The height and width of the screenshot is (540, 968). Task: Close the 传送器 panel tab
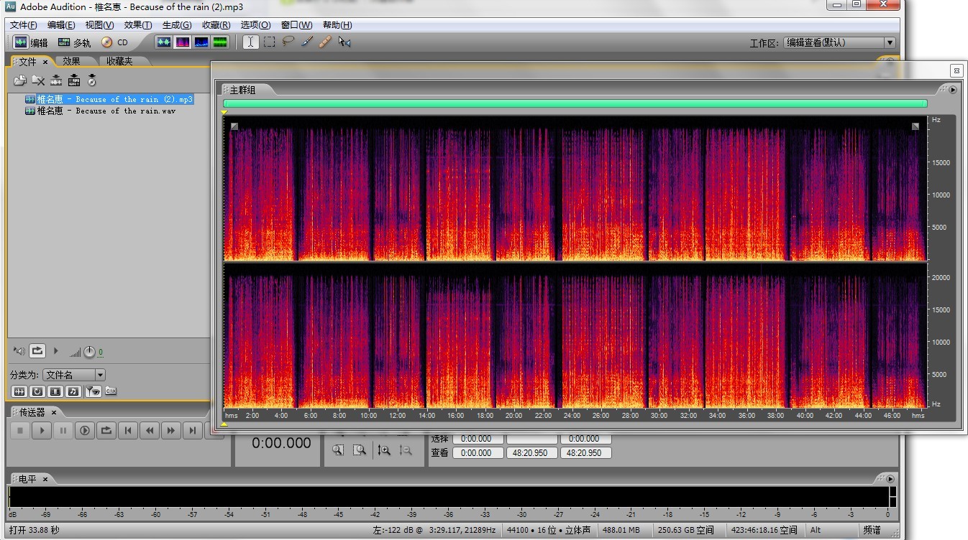[53, 412]
